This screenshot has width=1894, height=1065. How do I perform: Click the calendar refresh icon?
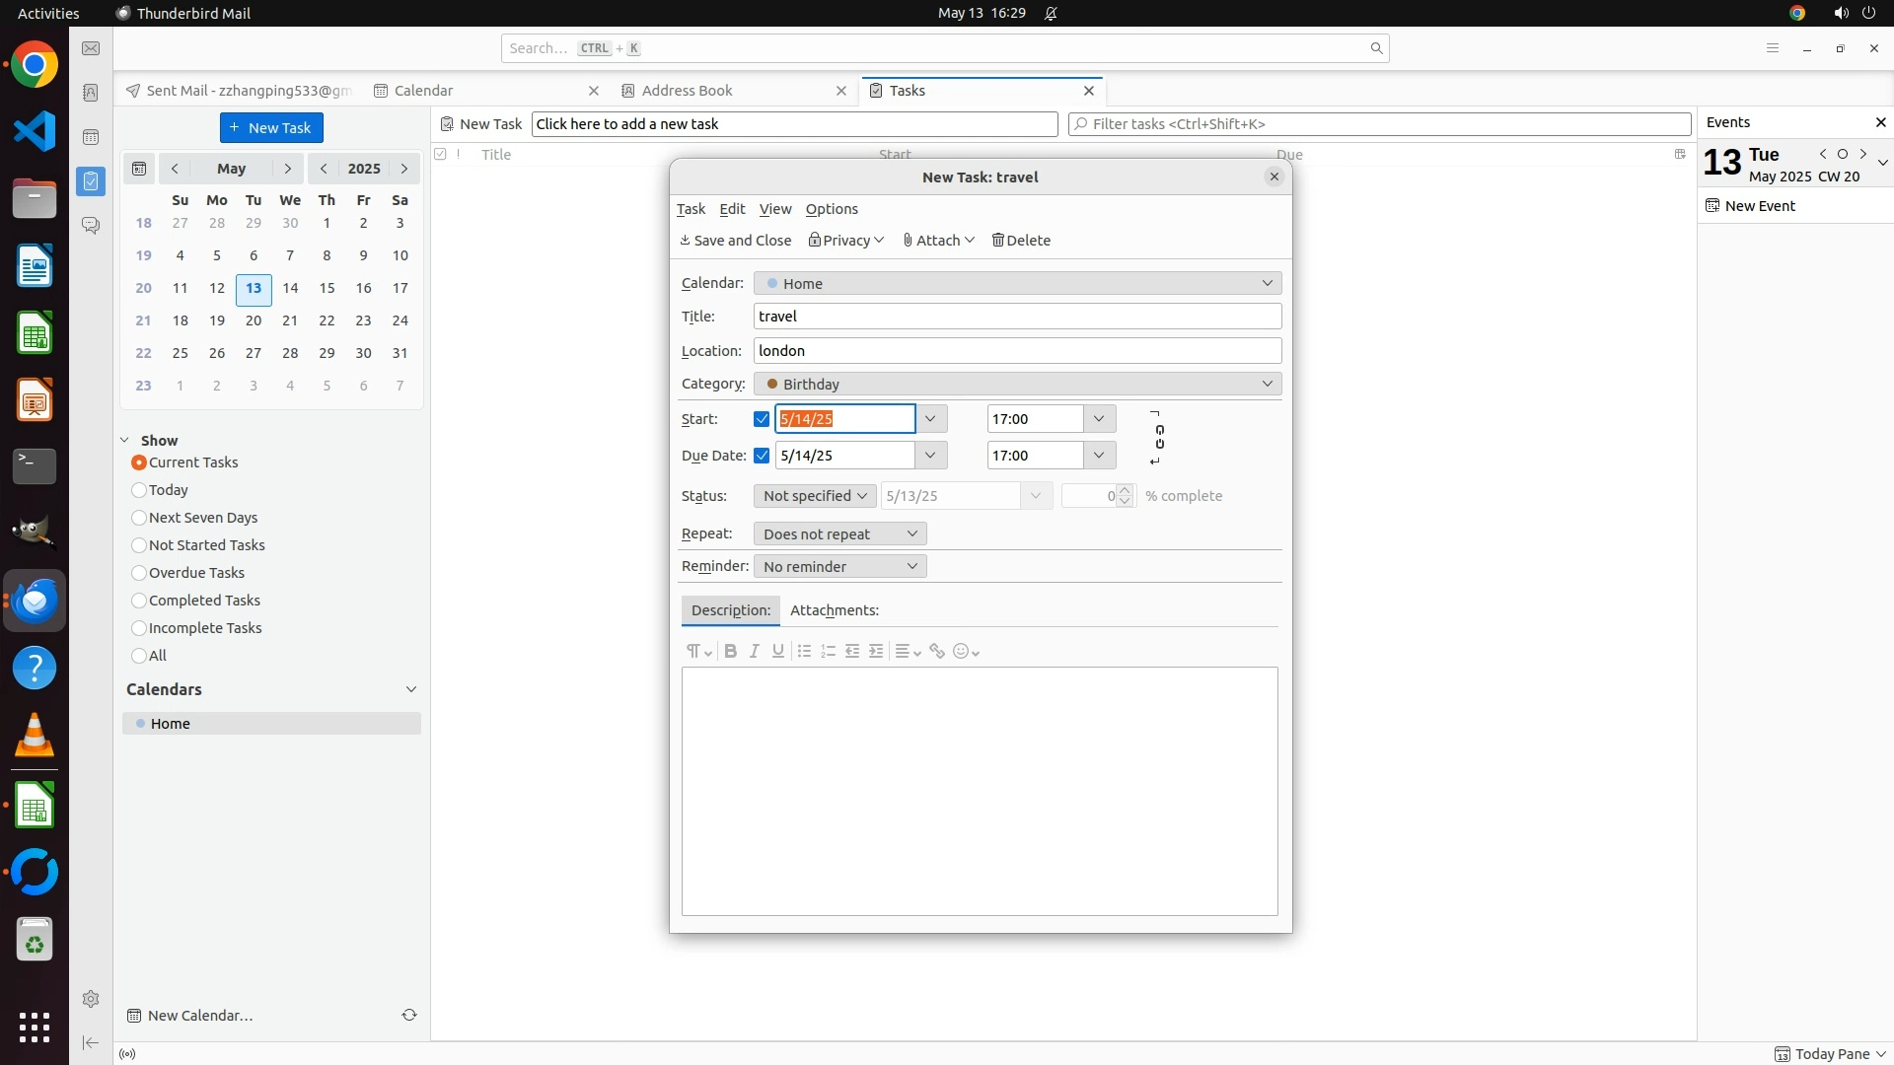(408, 1015)
